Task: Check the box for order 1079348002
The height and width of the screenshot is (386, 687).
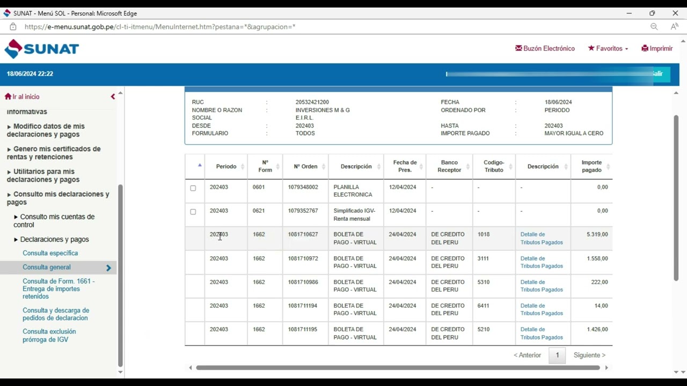Action: click(x=193, y=188)
